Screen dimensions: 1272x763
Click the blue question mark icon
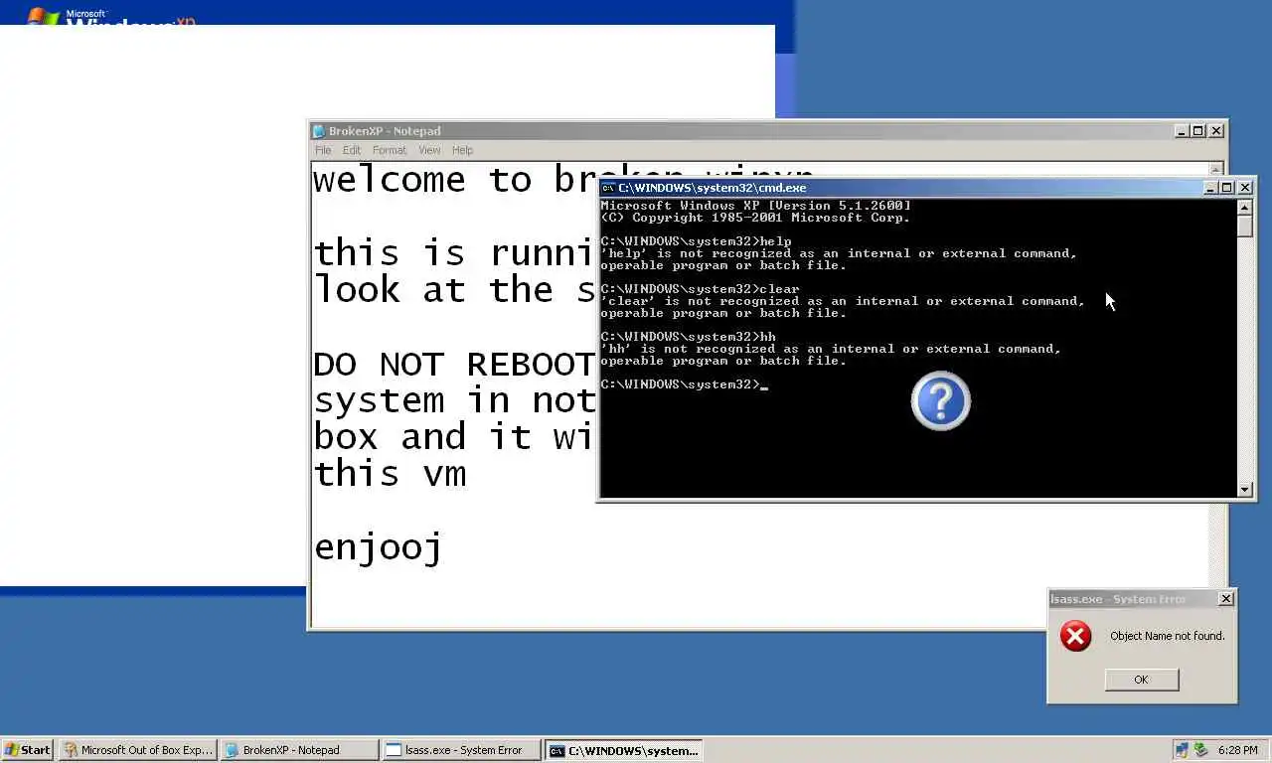coord(941,400)
